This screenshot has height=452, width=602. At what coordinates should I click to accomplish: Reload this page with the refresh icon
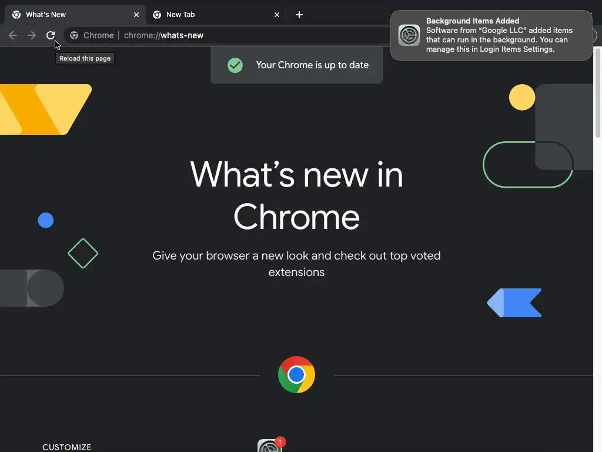point(51,35)
